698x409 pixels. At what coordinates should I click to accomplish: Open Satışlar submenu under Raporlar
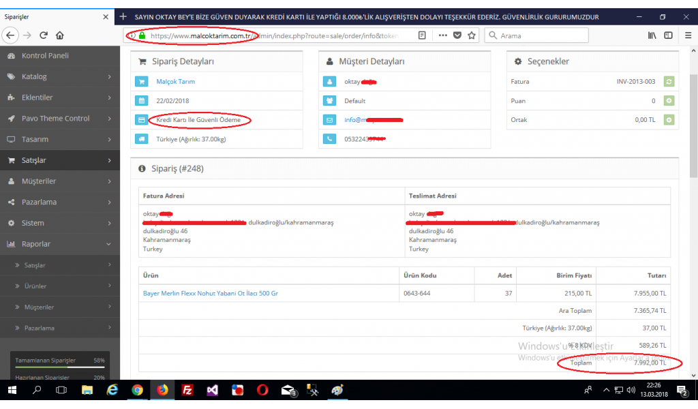pyautogui.click(x=60, y=265)
